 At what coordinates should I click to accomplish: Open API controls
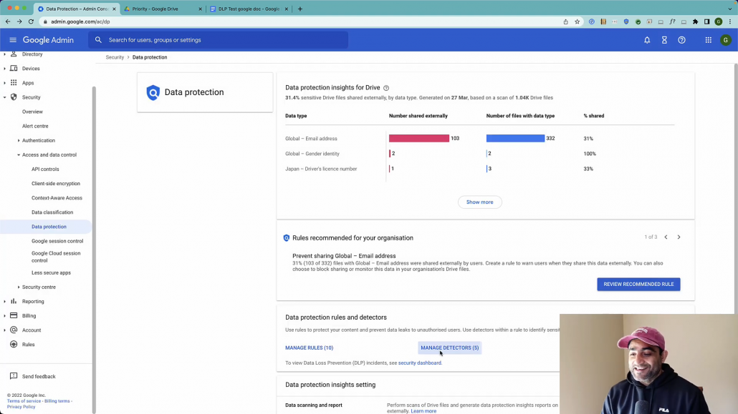(x=45, y=169)
